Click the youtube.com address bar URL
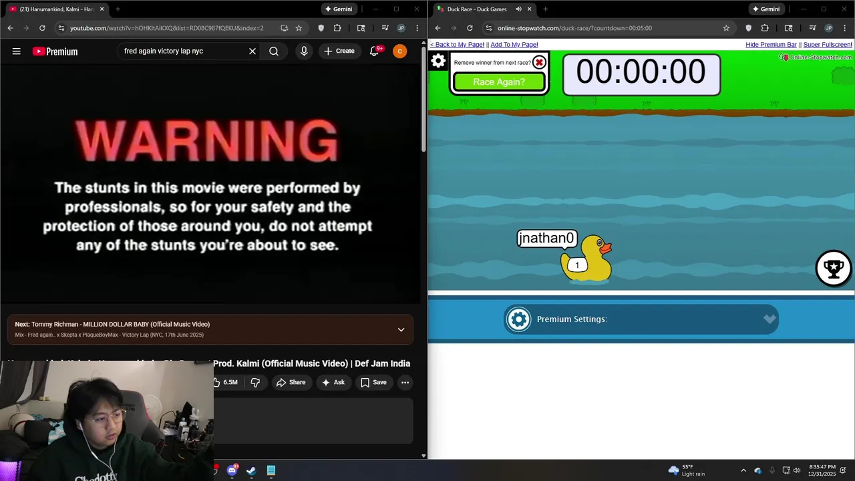The image size is (855, 481). point(167,28)
